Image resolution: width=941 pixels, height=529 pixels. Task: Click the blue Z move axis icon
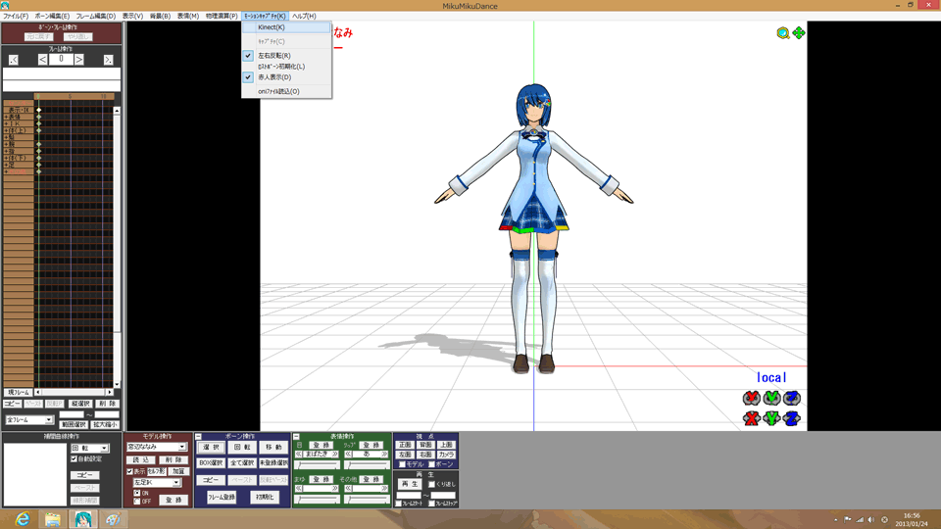(792, 418)
